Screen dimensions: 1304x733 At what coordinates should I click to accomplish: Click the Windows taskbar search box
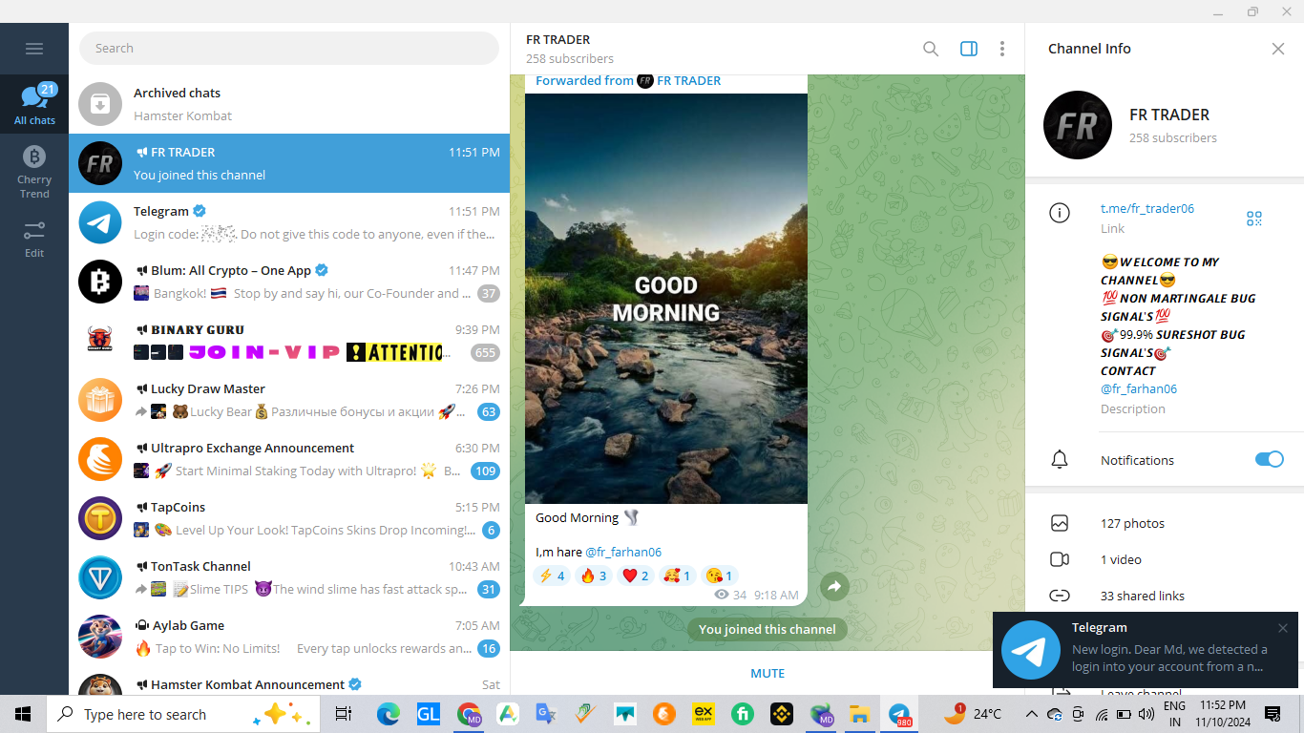coord(182,714)
